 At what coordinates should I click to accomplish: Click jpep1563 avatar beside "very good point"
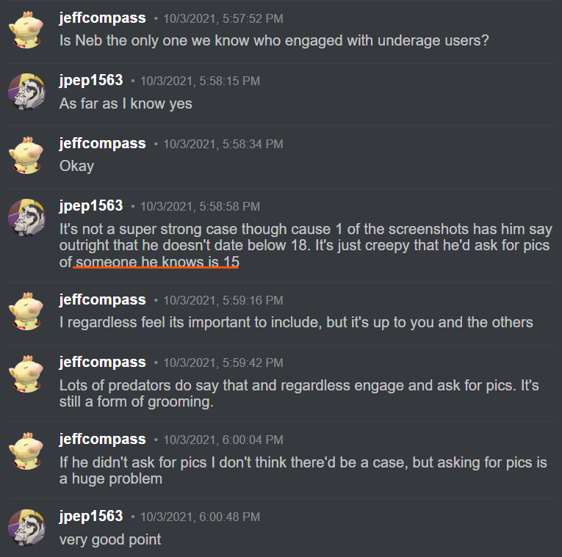click(x=26, y=528)
